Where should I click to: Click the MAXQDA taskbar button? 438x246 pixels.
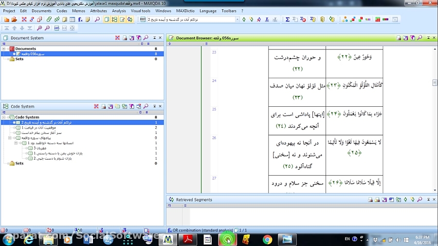tap(168, 240)
